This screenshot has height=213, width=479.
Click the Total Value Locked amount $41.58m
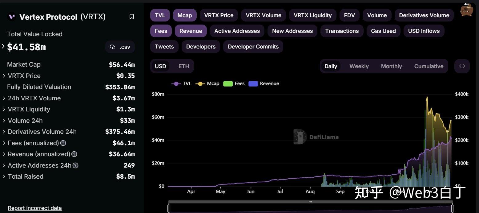26,47
